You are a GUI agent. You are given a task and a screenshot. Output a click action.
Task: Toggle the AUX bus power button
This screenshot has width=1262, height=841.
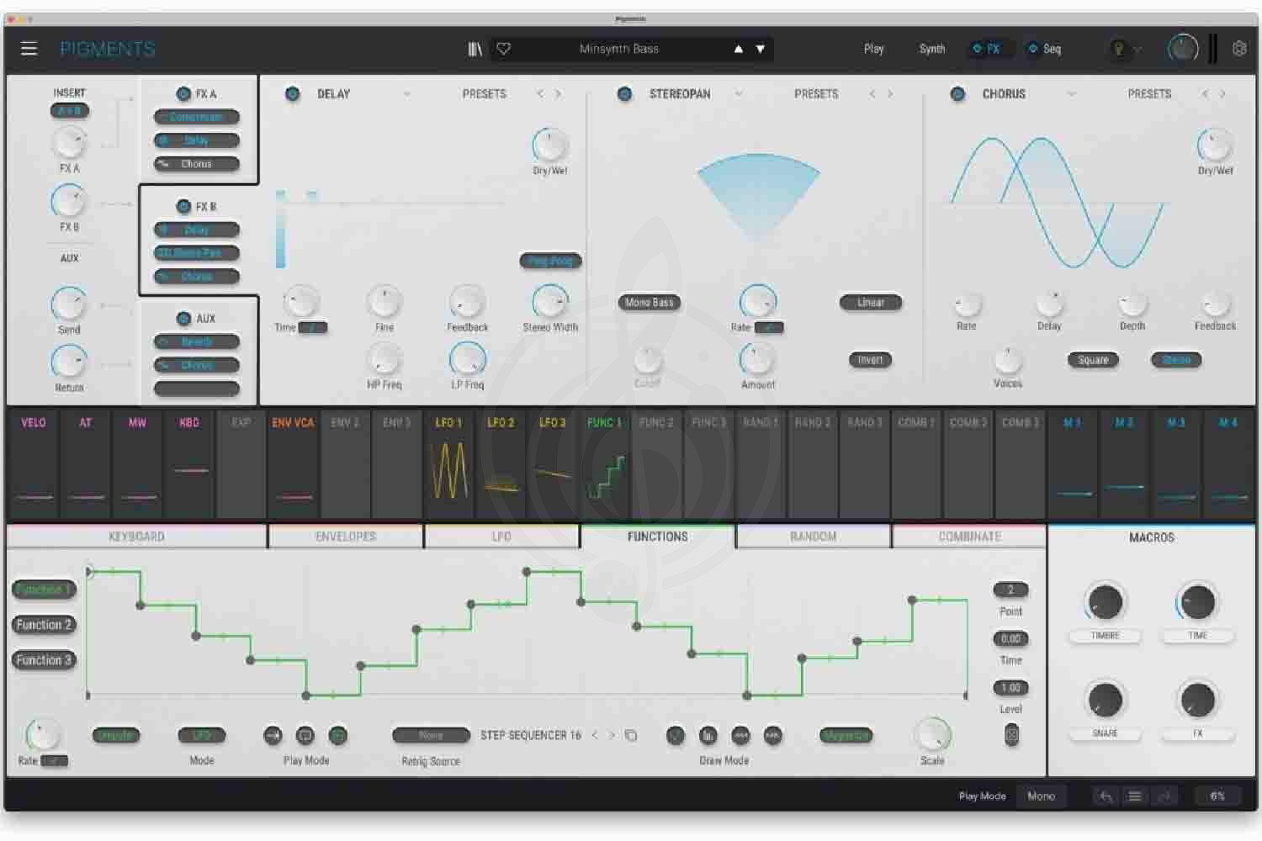pos(183,318)
